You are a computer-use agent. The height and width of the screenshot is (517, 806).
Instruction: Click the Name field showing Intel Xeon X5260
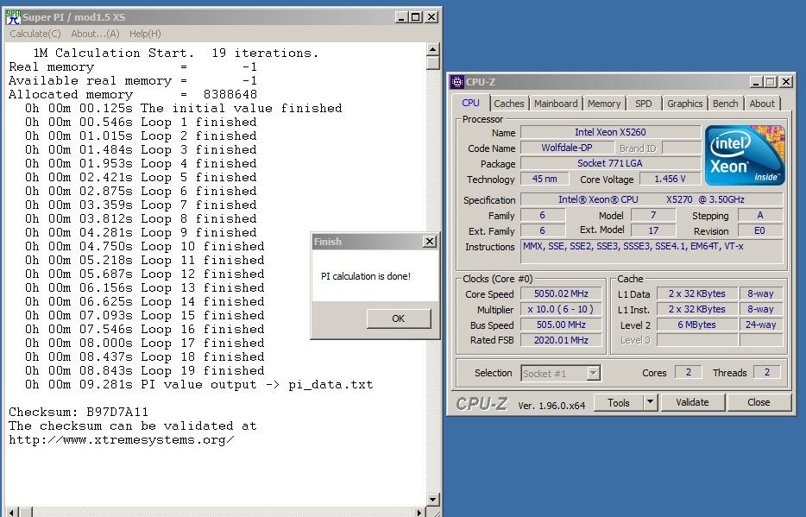click(610, 132)
